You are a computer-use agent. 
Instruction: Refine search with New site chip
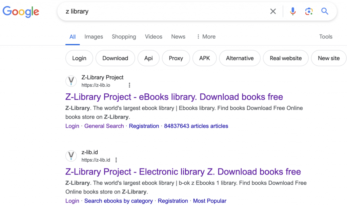[x=329, y=58]
